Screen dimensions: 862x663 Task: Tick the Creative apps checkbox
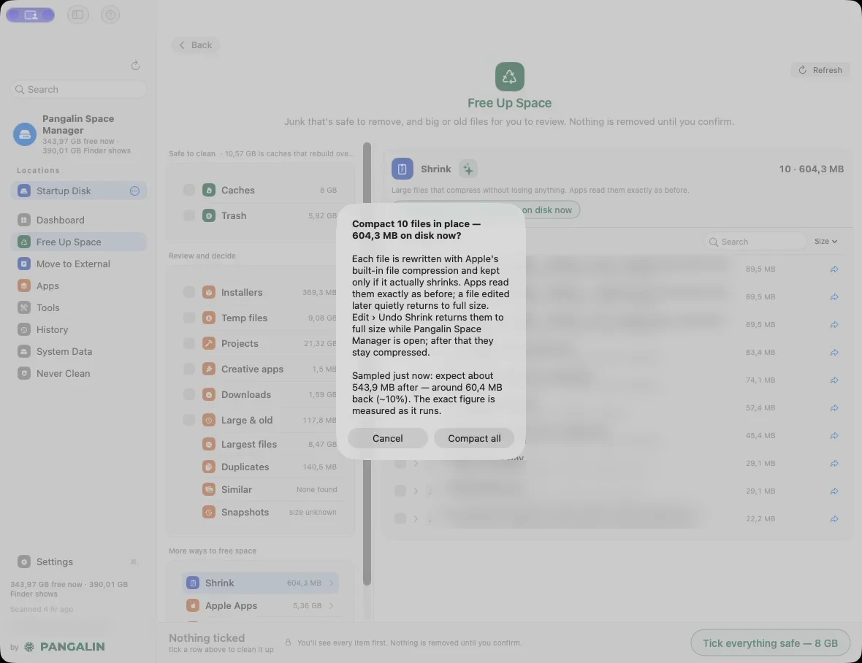[x=189, y=369]
